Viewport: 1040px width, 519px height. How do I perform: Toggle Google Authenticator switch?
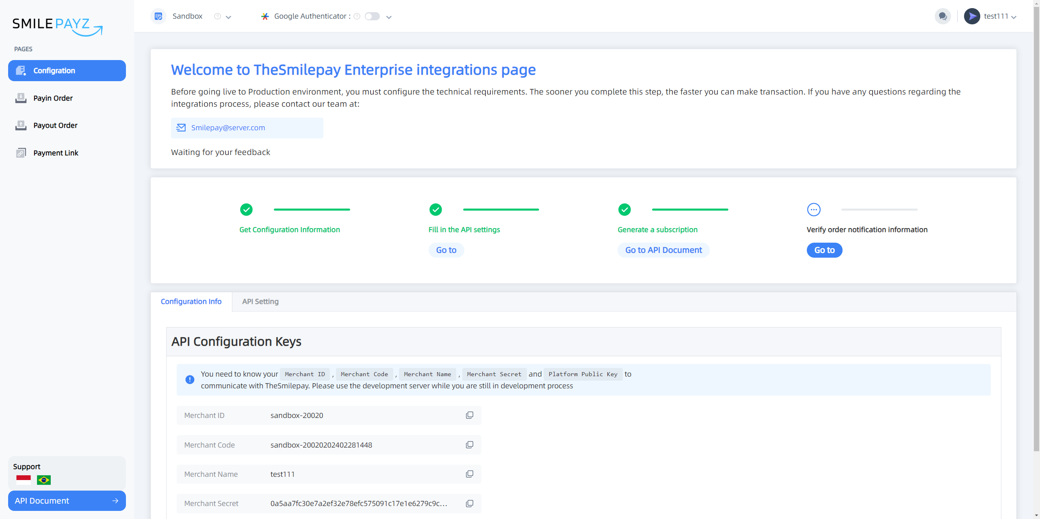pos(372,16)
